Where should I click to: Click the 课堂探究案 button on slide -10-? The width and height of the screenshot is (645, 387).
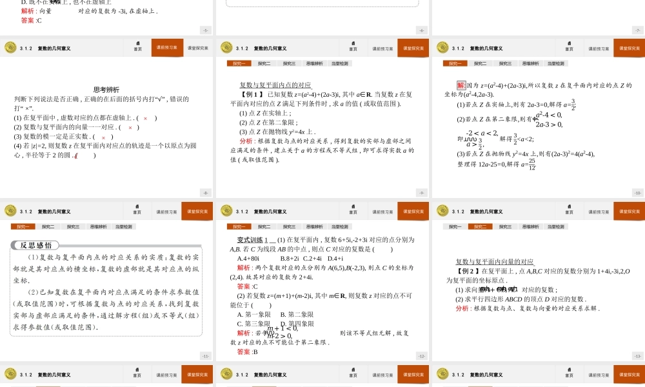coord(630,47)
